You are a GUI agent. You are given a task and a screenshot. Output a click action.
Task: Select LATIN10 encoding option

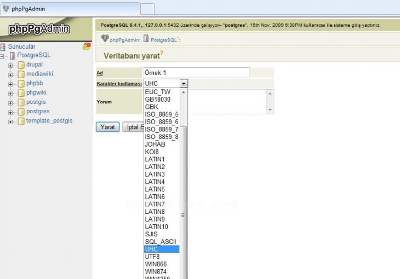click(x=162, y=227)
